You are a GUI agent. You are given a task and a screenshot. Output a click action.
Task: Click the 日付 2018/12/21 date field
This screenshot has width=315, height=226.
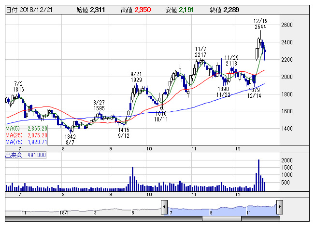(x=27, y=9)
